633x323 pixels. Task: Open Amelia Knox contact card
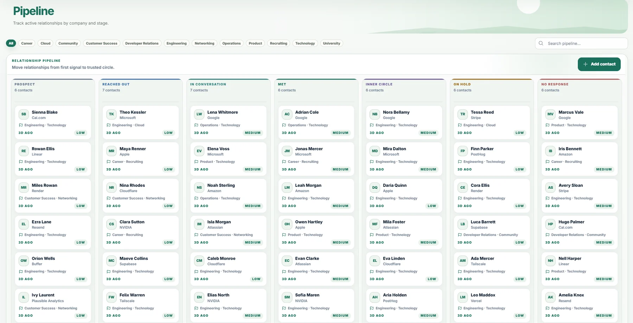(580, 305)
